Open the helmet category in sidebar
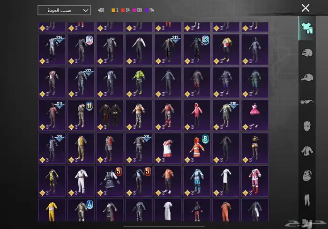The height and width of the screenshot is (229, 328). pyautogui.click(x=306, y=52)
